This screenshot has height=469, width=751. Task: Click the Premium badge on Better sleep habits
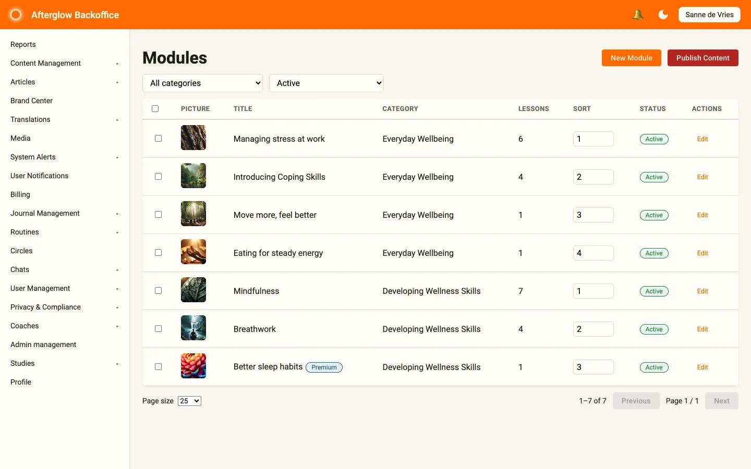tap(324, 367)
